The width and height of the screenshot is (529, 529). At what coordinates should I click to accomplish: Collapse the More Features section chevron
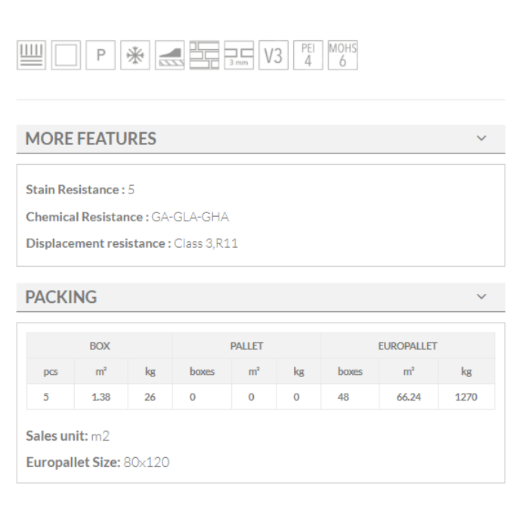point(482,139)
